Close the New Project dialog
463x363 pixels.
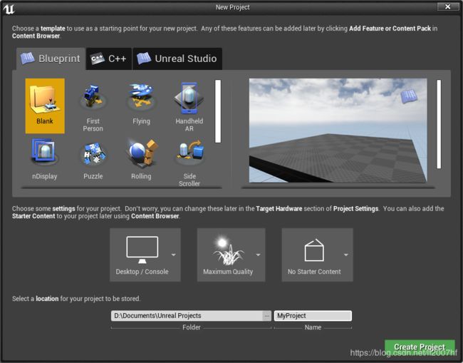448,6
